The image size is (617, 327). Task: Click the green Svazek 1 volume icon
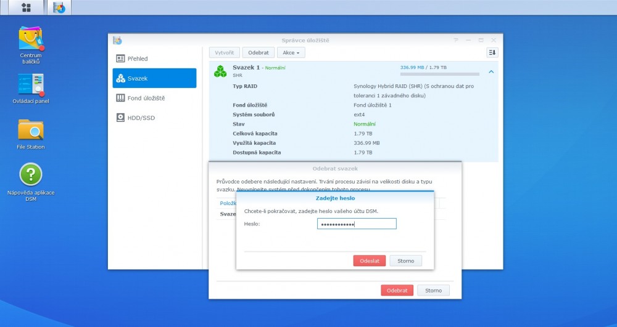pyautogui.click(x=220, y=71)
